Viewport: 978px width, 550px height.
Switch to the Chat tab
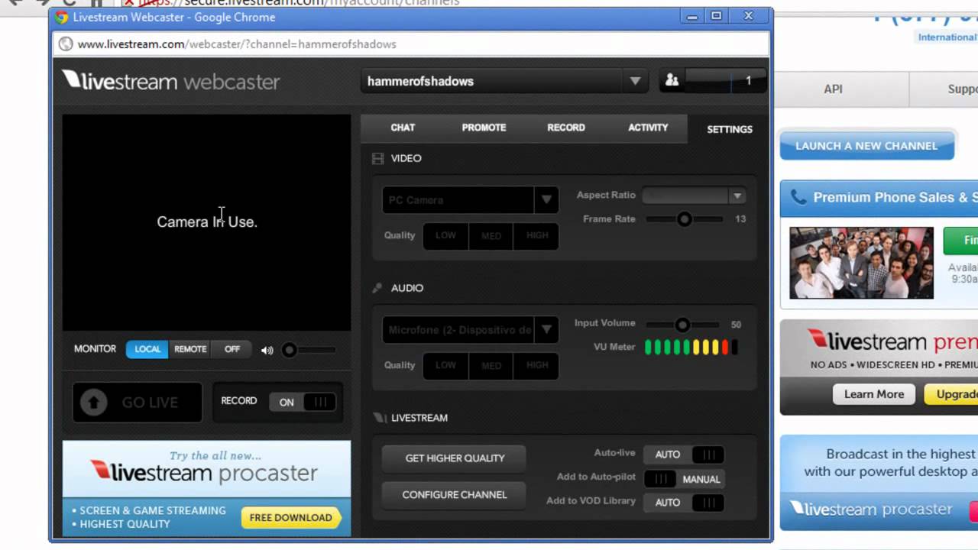point(403,128)
